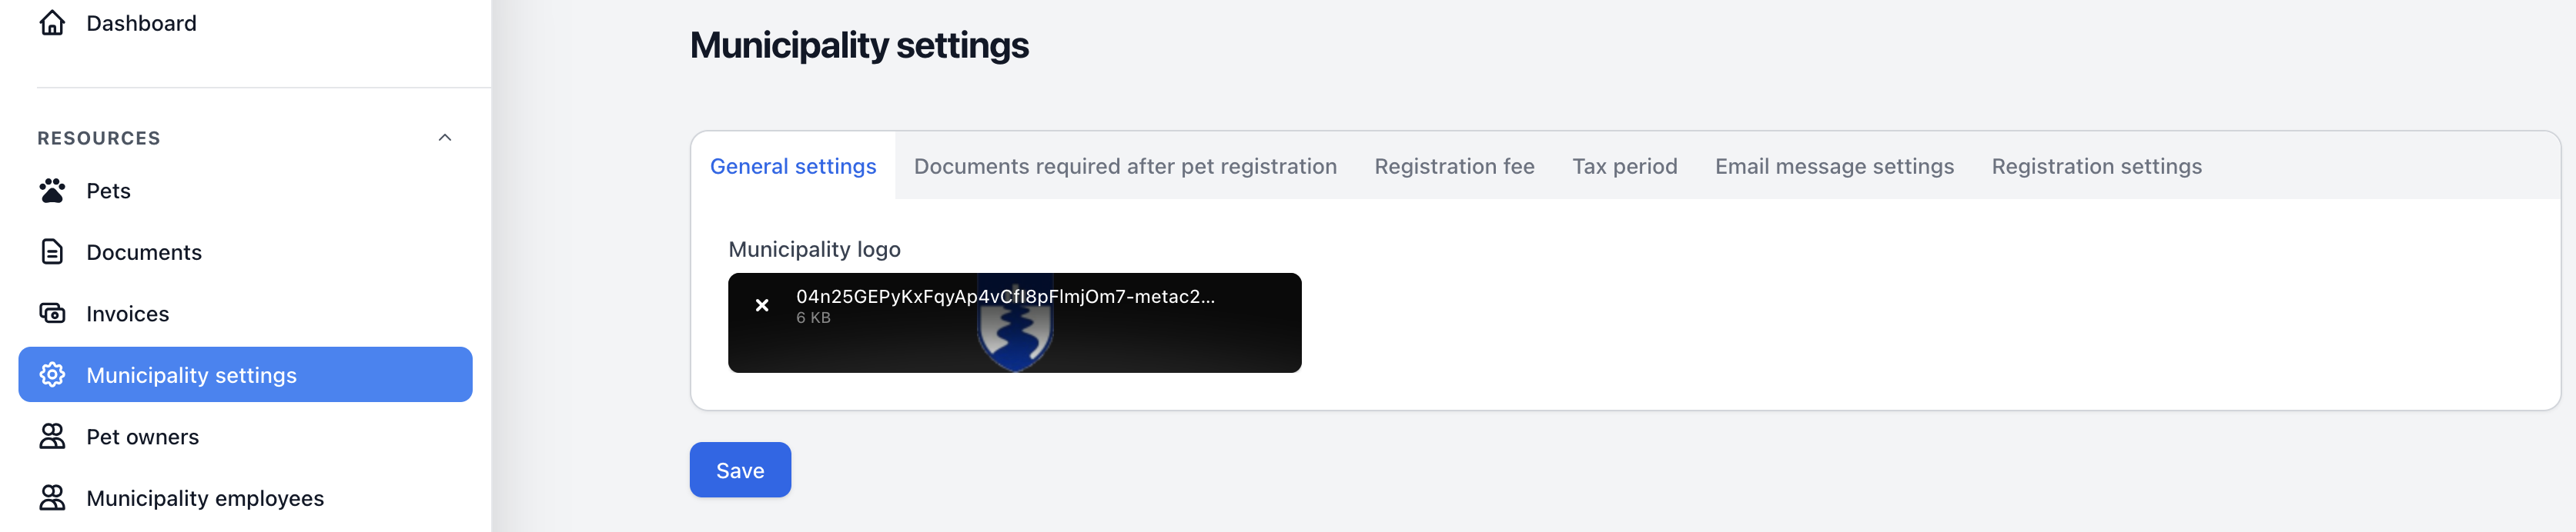
Task: Click the uploaded logo file name
Action: coord(1005,297)
